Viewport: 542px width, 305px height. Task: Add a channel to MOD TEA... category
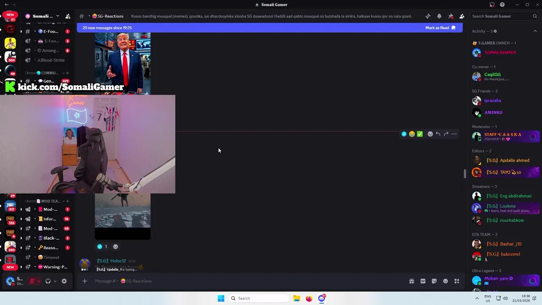coord(67,201)
